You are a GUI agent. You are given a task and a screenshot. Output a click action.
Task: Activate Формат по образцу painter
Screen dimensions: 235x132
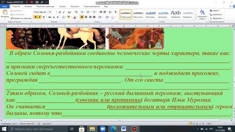pyautogui.click(x=21, y=18)
